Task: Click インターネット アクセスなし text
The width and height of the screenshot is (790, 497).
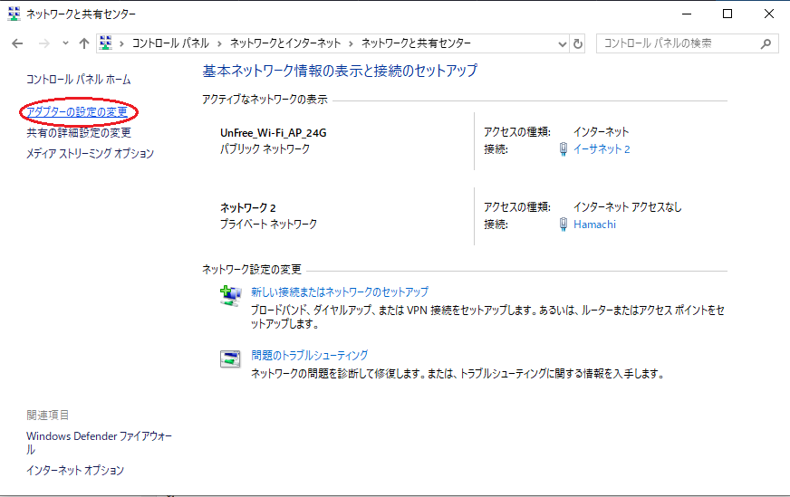Action: (627, 207)
